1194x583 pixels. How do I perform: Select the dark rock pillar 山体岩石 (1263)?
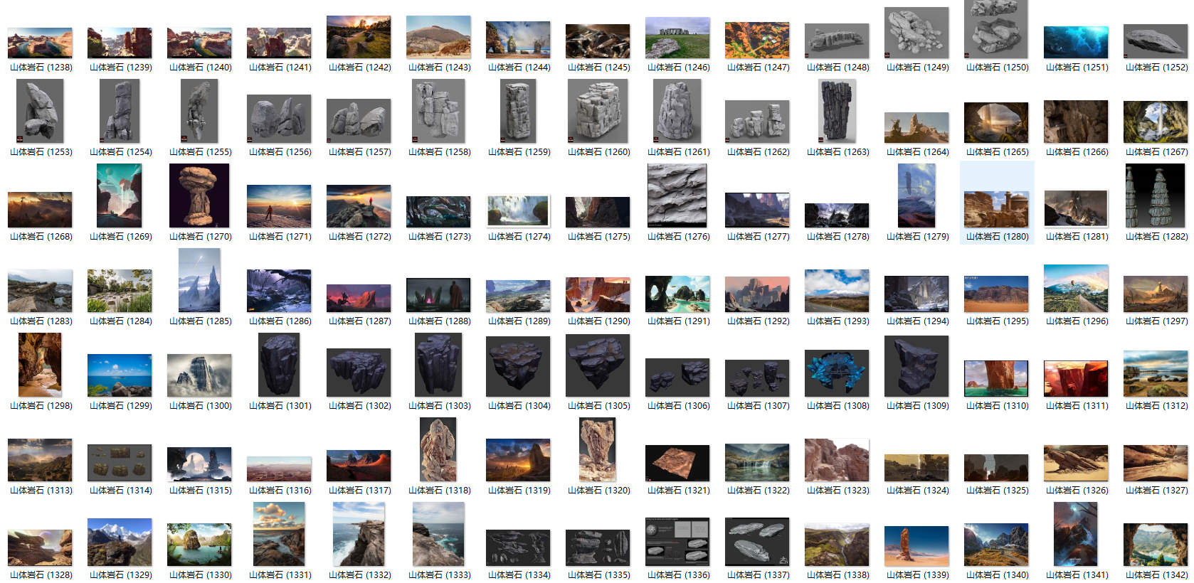pos(837,111)
